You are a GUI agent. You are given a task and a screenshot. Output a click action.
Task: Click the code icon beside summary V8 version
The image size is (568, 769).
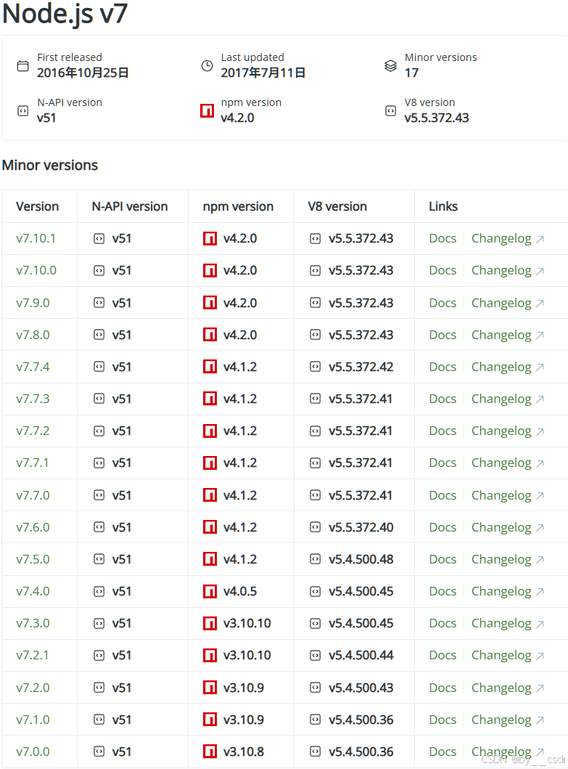coord(390,111)
